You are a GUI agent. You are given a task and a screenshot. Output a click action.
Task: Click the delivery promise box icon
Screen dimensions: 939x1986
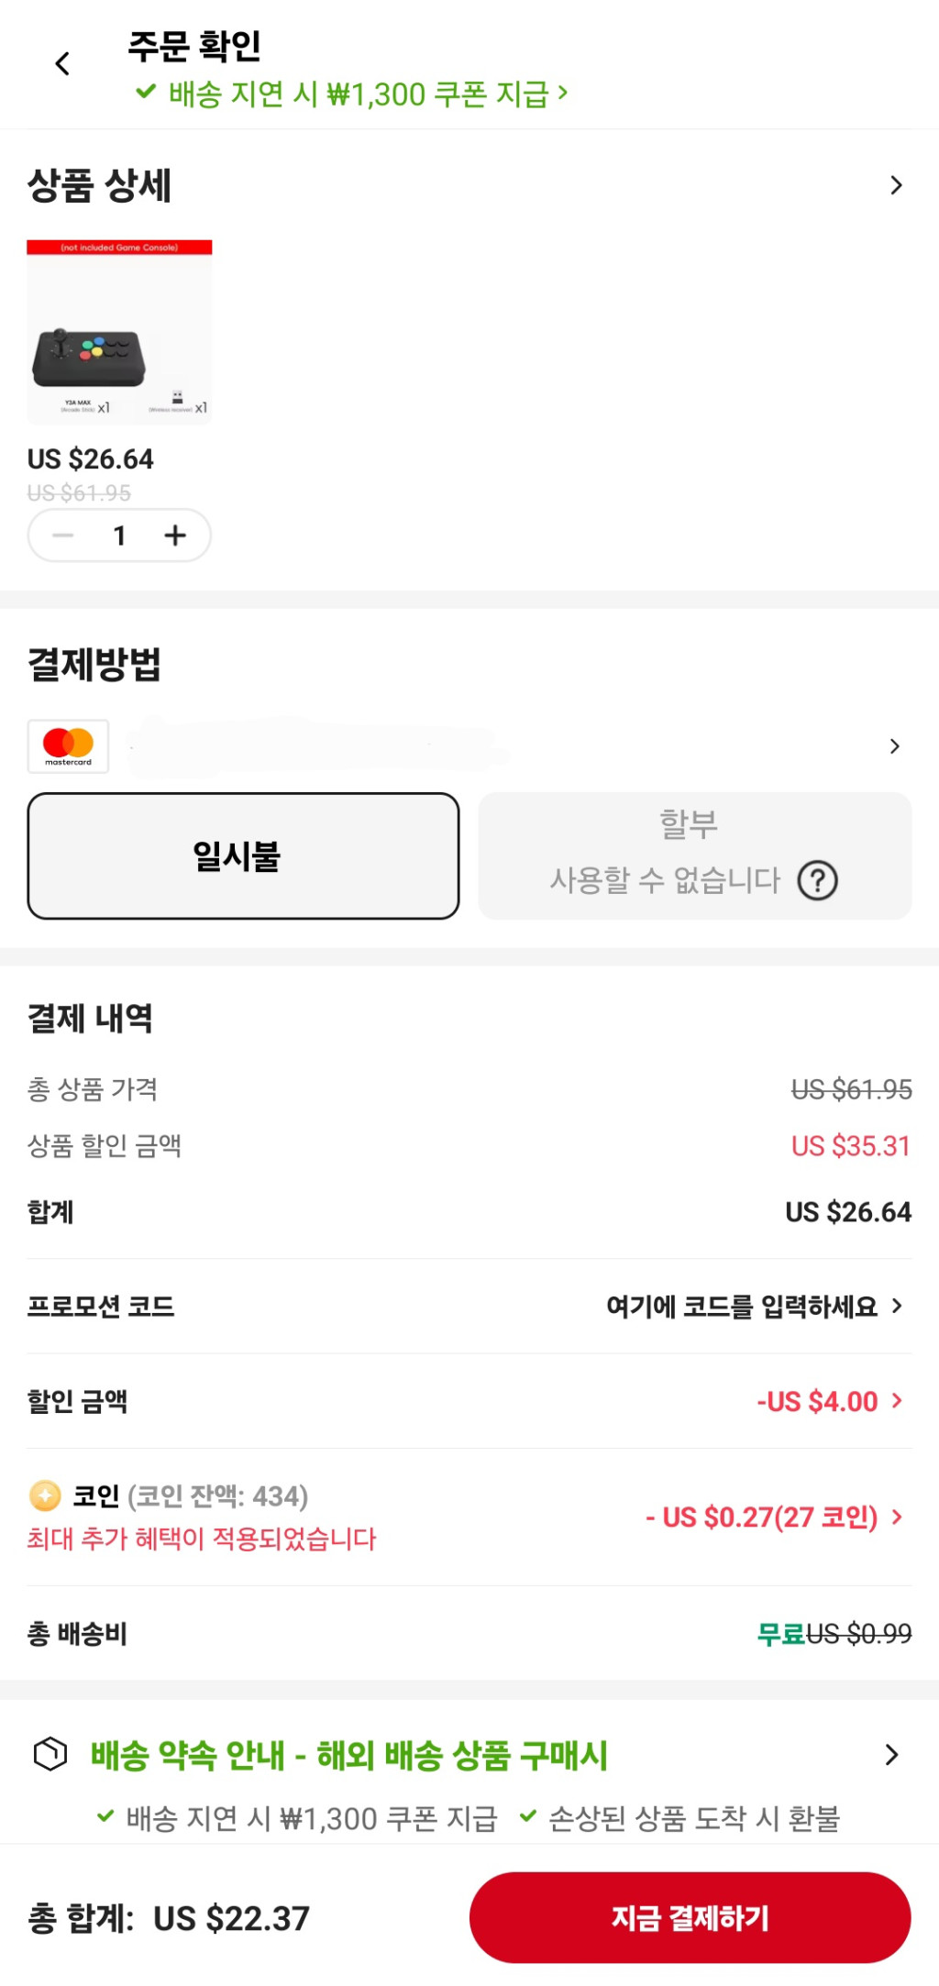click(50, 1754)
